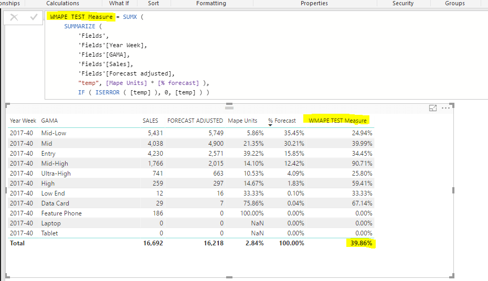Screen dimensions: 488x281
Task: Open Focus mode icon on table visual
Action: tap(432, 108)
